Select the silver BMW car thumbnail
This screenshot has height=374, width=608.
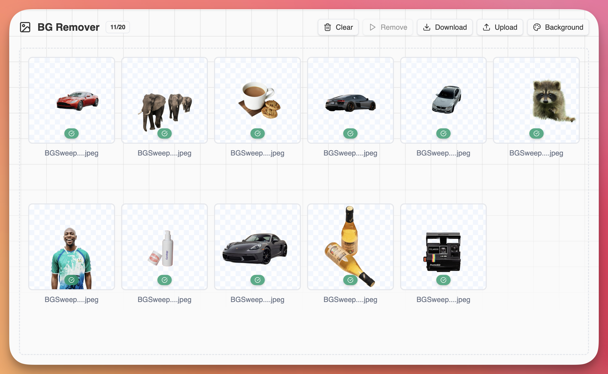click(446, 100)
